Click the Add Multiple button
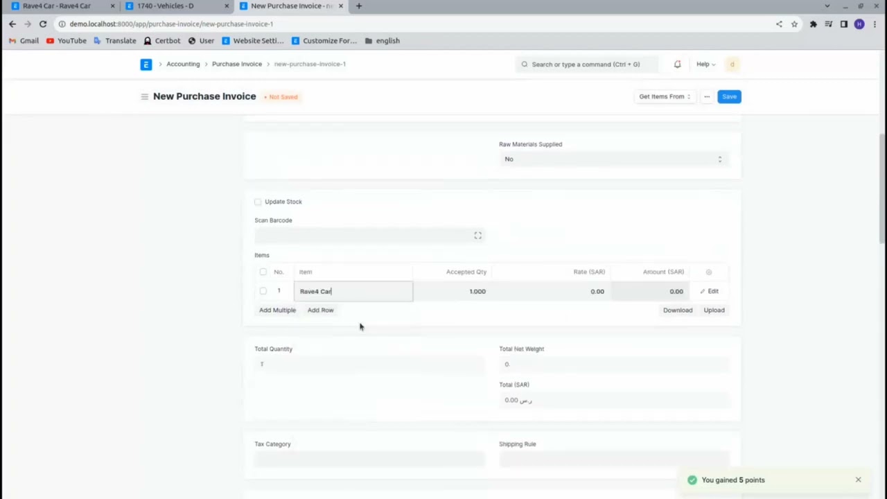Screen dimensions: 887x499 click(x=277, y=310)
